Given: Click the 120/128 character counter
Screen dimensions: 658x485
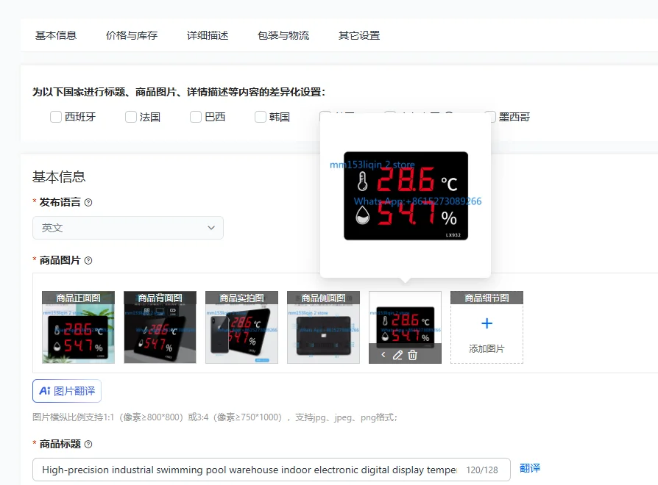Looking at the screenshot, I should tap(482, 470).
